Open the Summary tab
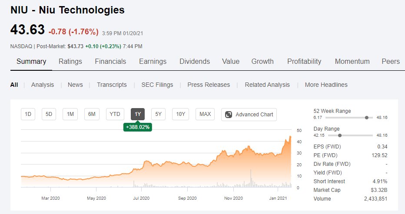The height and width of the screenshot is (214, 405). click(31, 62)
